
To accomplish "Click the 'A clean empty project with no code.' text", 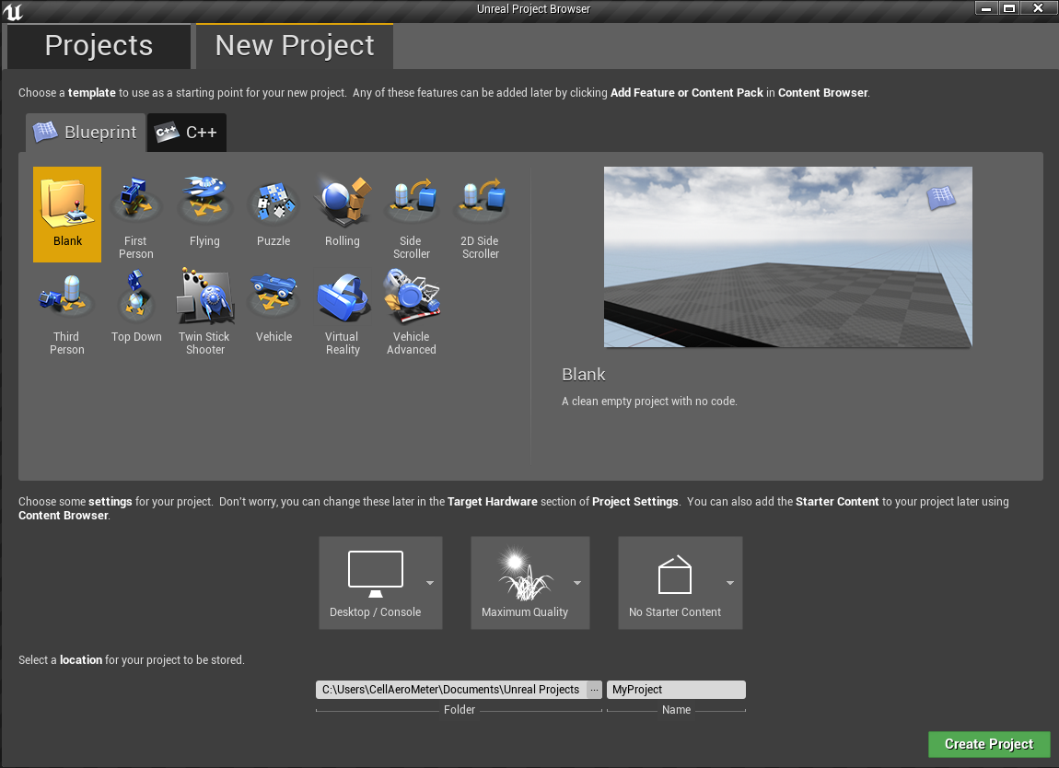I will [x=650, y=401].
